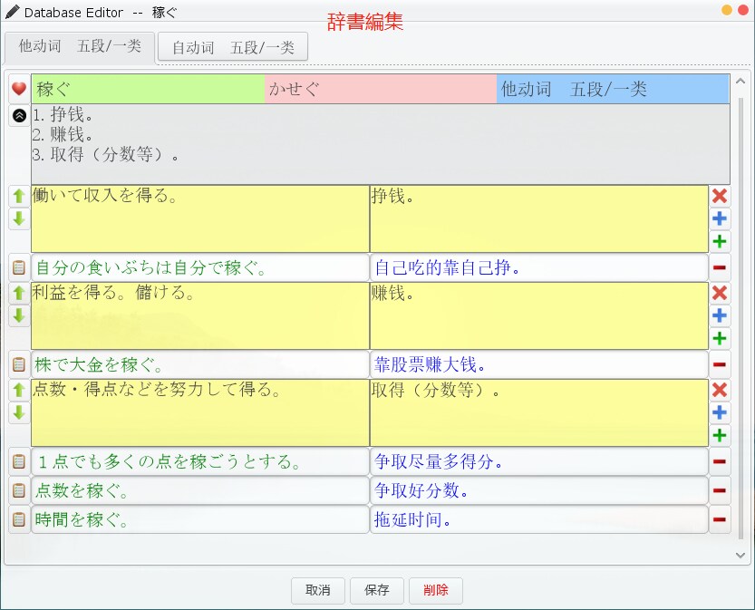Edit example sentence １点でも多くの点を稼ごうとする。
This screenshot has width=755, height=610.
(x=200, y=461)
